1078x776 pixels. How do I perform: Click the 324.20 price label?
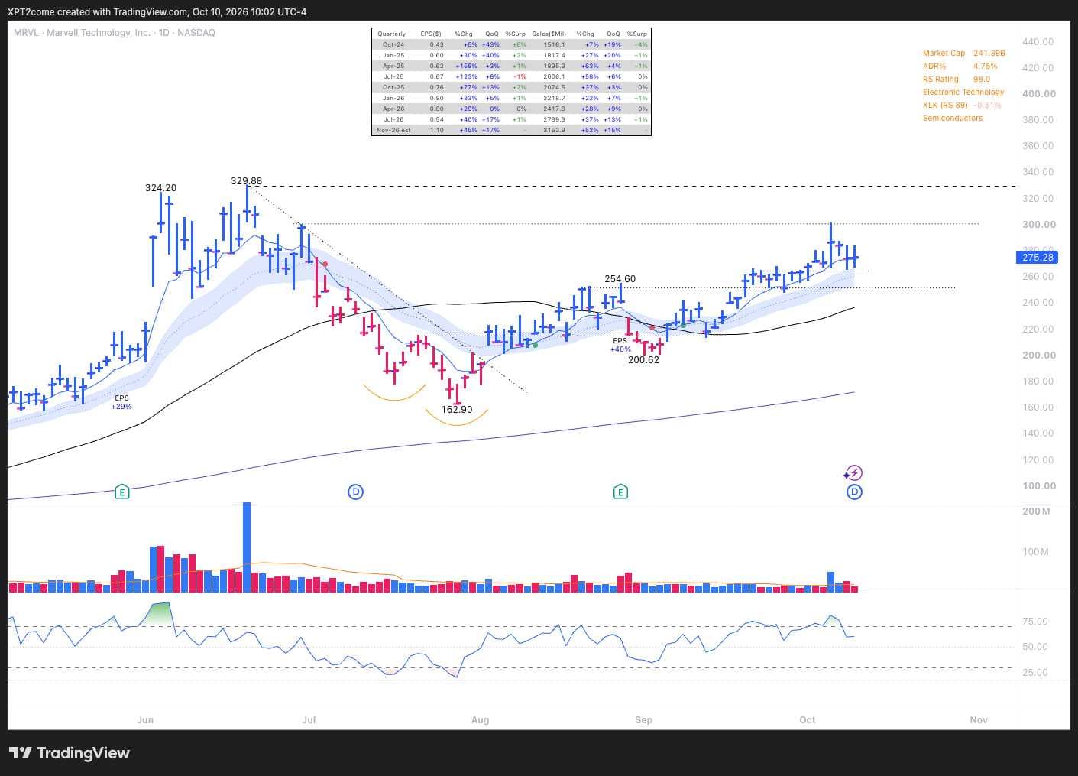click(x=161, y=187)
